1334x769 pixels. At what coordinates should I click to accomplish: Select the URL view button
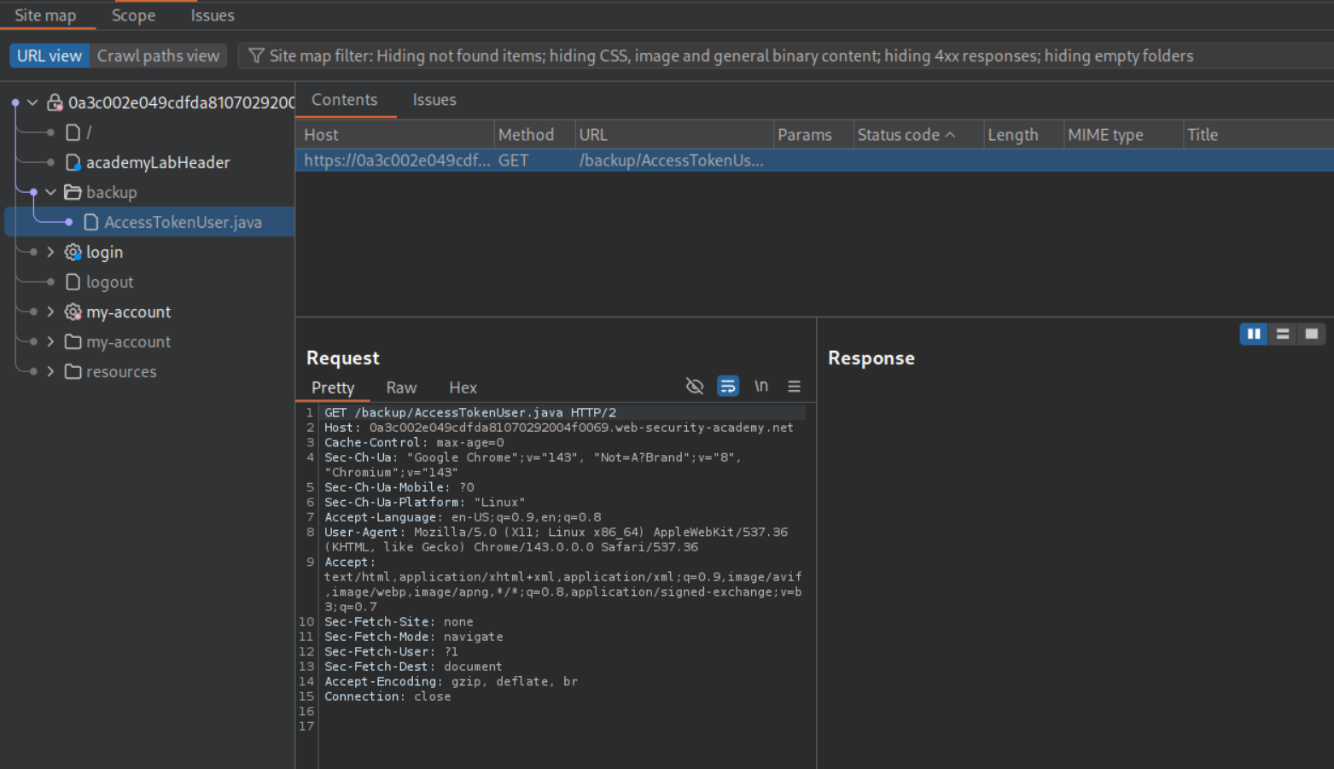pos(50,55)
